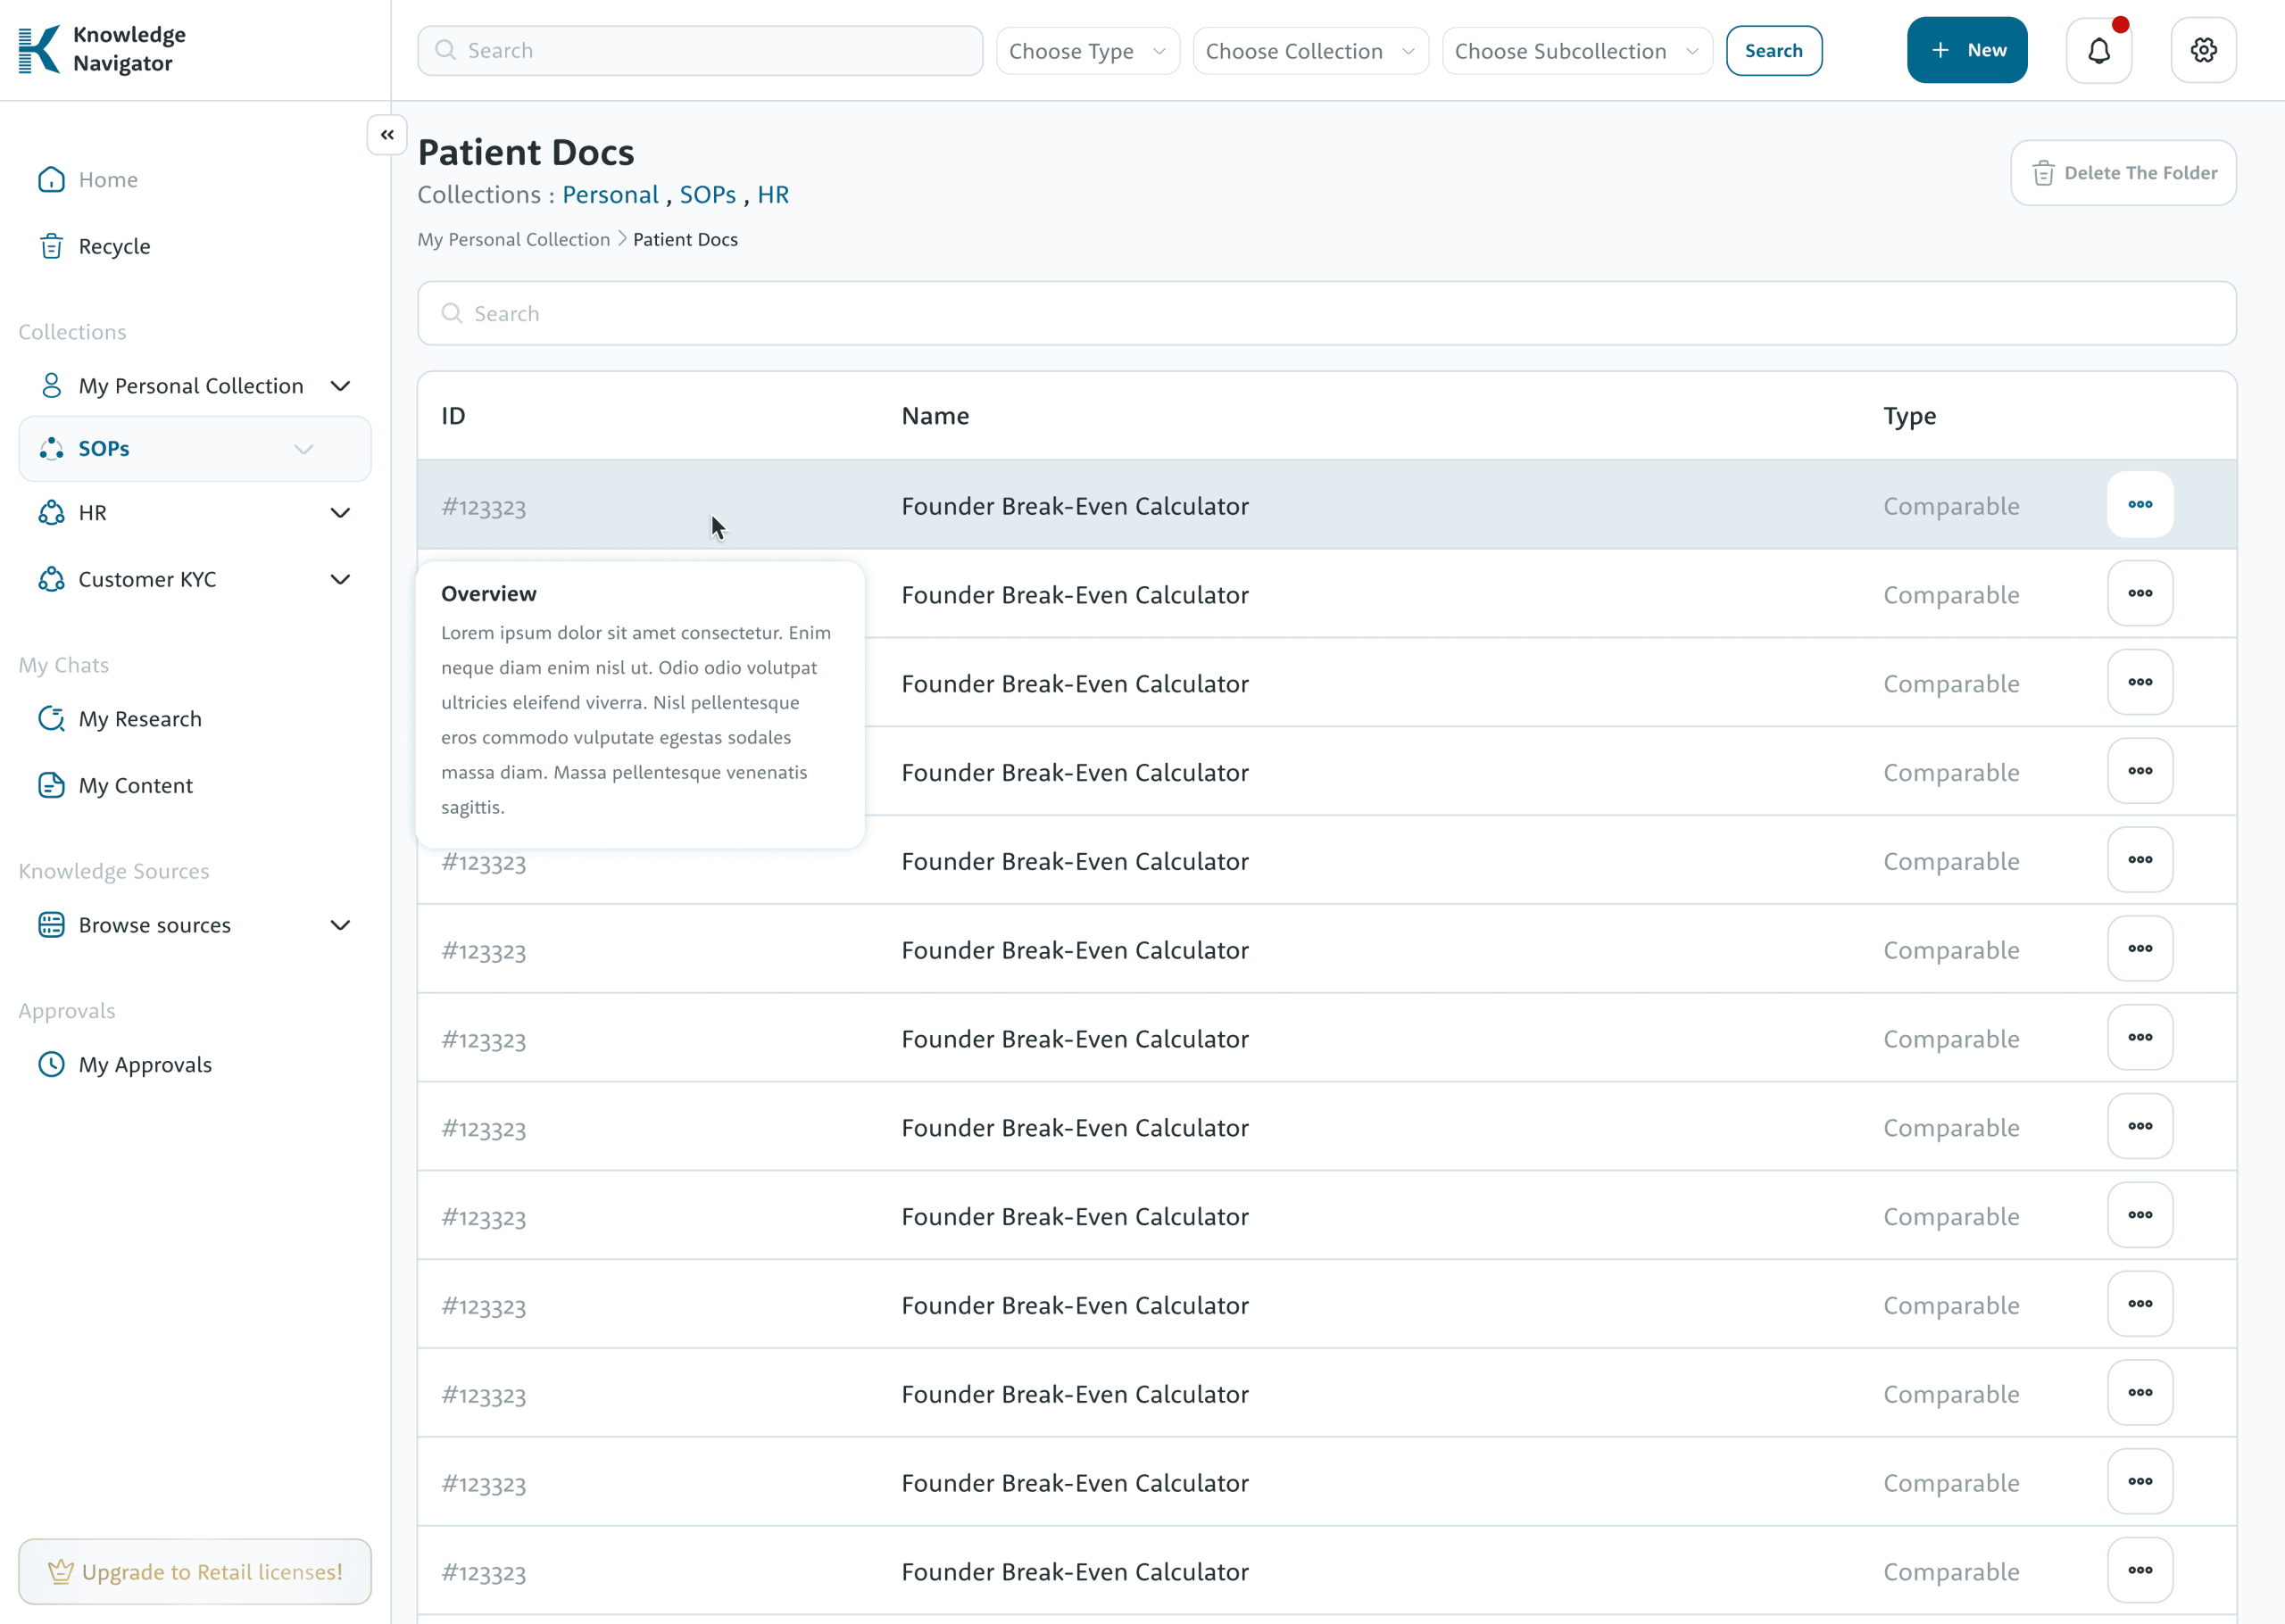The image size is (2285, 1624).
Task: Expand the Customer KYC collection
Action: (340, 580)
